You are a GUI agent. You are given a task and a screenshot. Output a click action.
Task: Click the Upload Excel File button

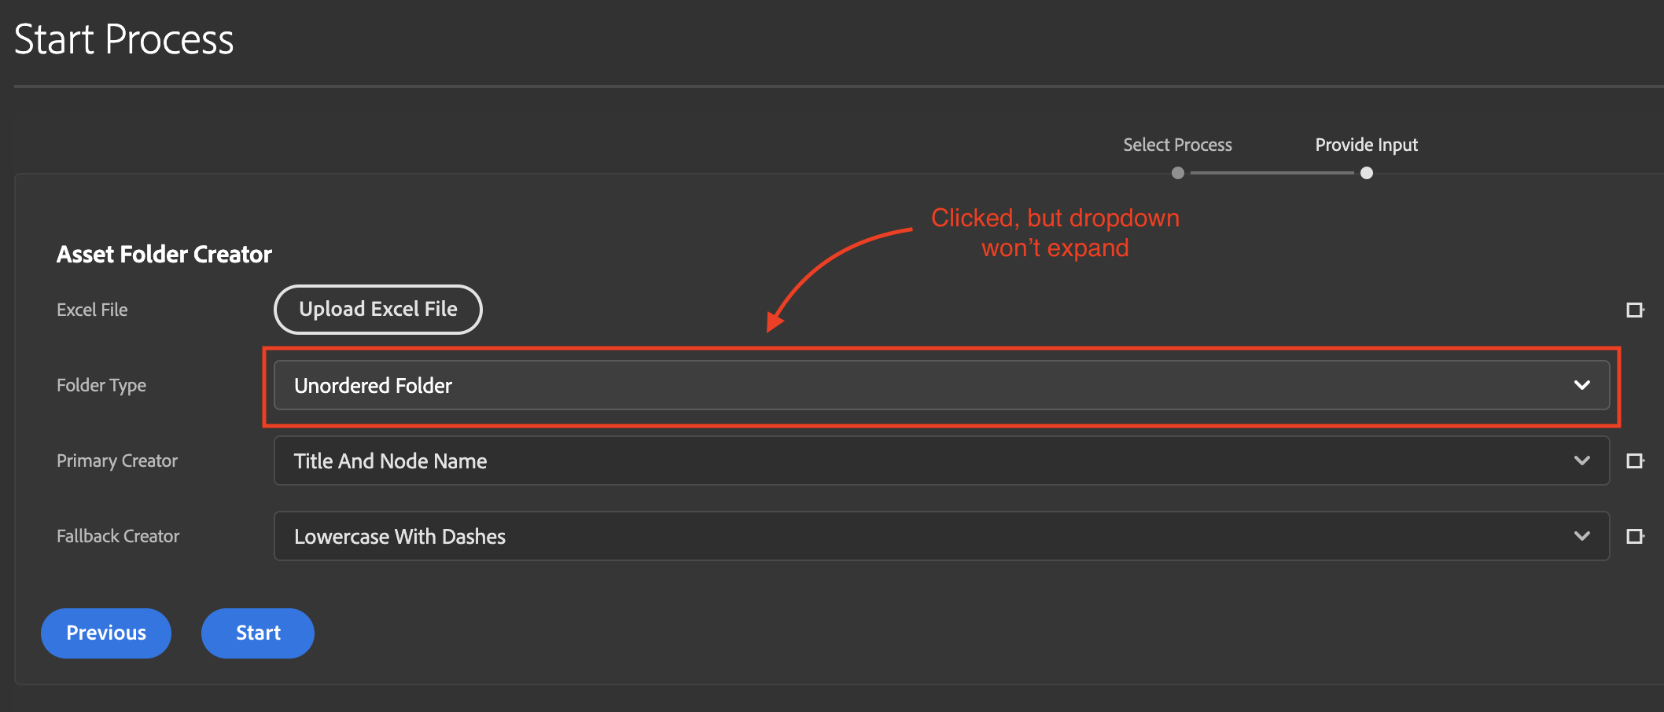tap(378, 309)
